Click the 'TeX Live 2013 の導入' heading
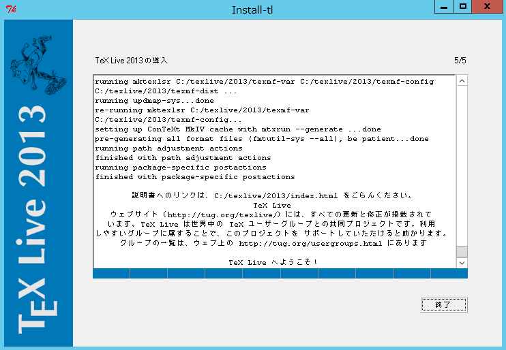The height and width of the screenshot is (350, 506). tap(132, 61)
